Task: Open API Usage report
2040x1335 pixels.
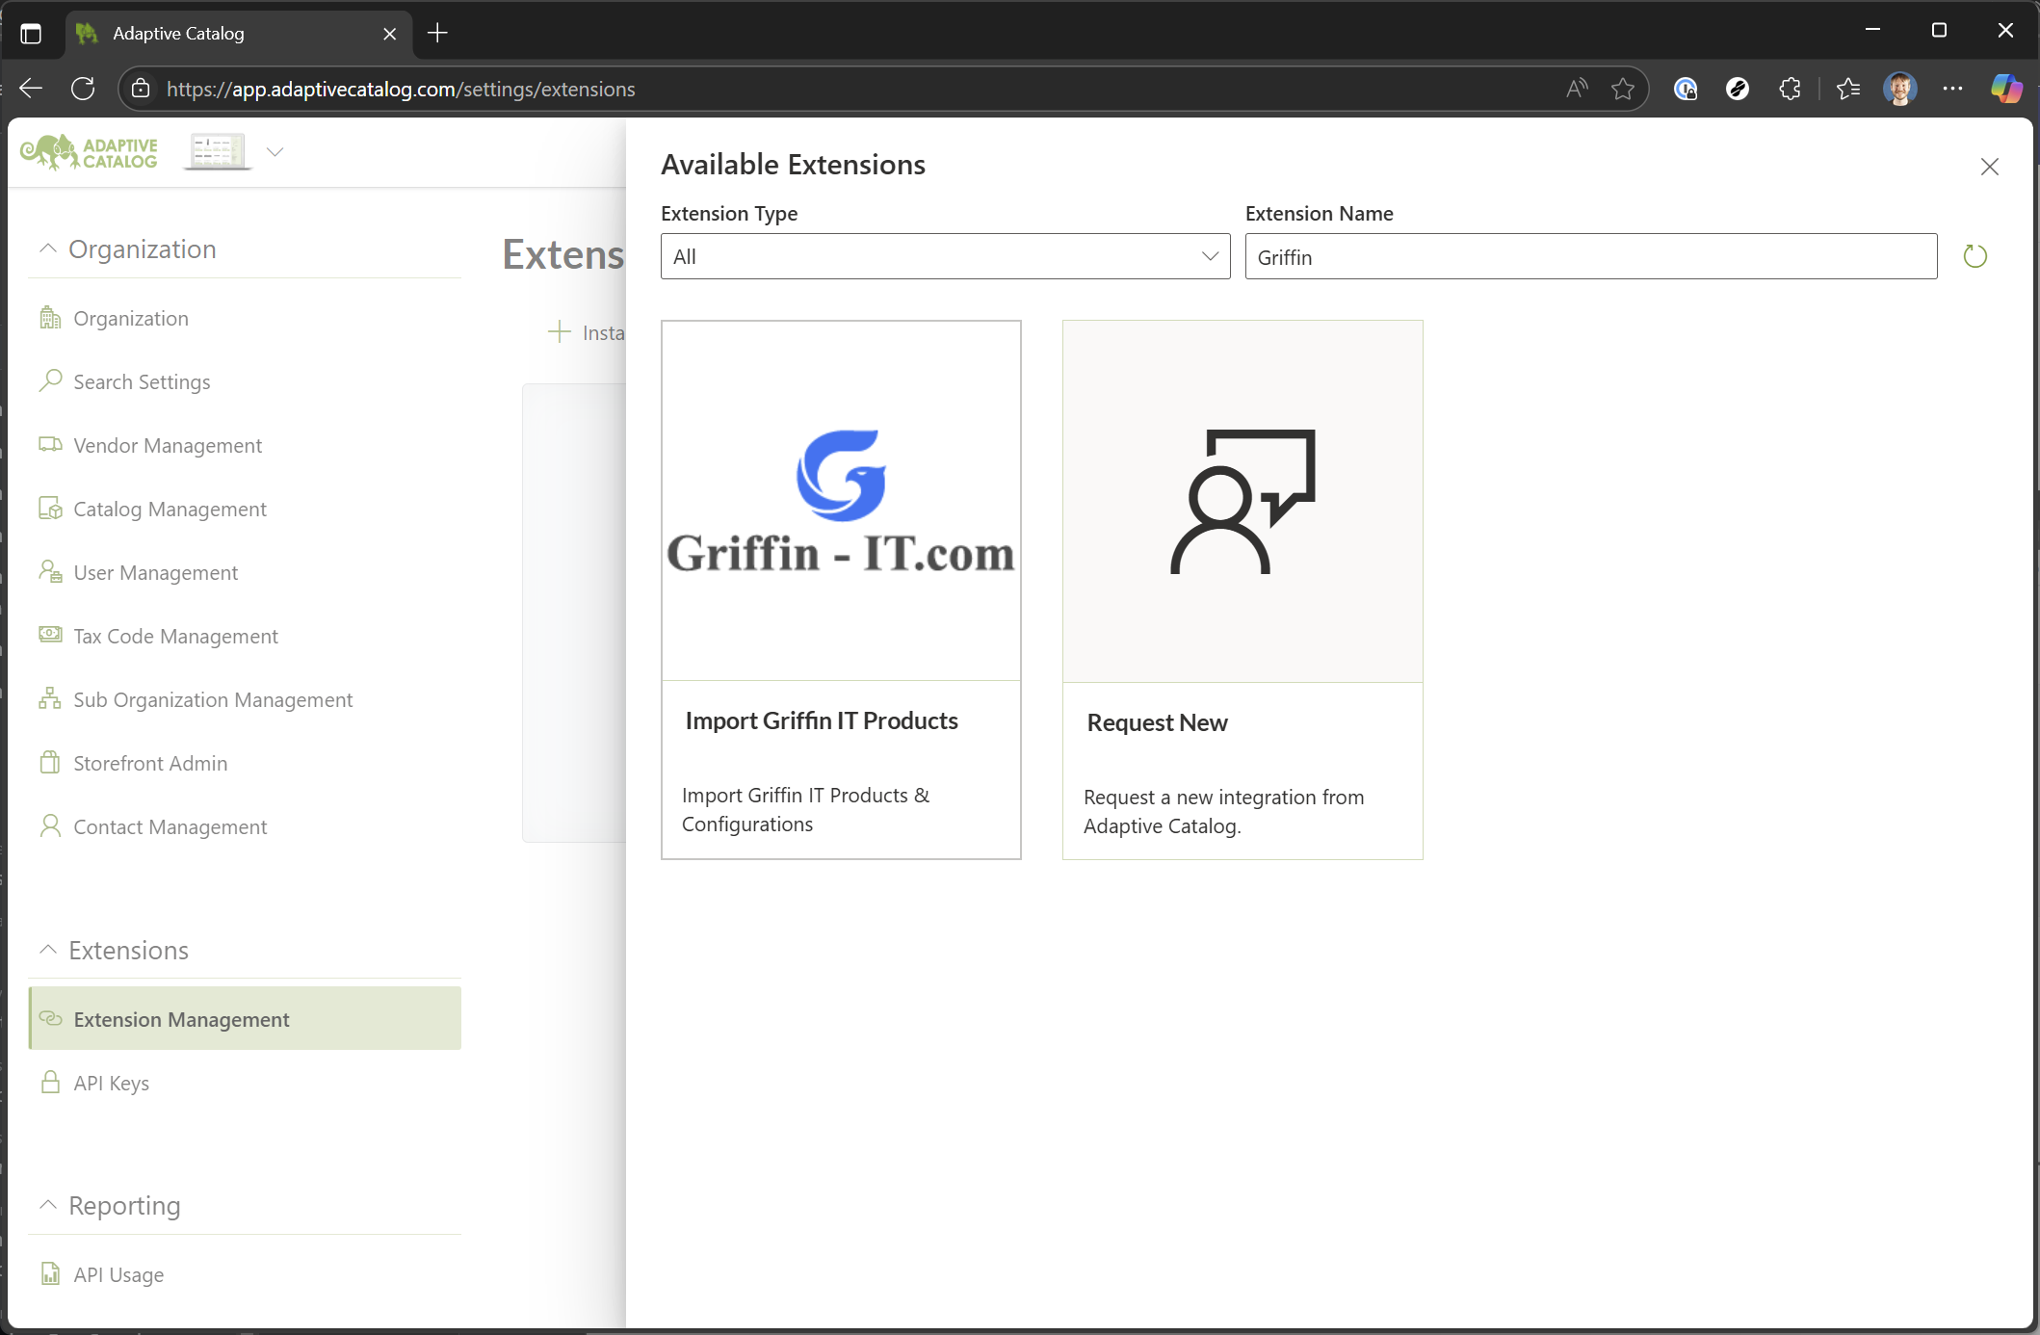Action: click(x=118, y=1275)
